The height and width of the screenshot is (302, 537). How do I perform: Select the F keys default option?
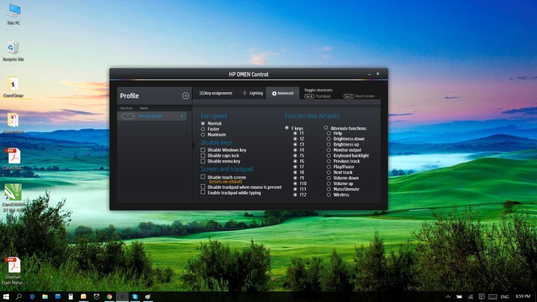287,128
